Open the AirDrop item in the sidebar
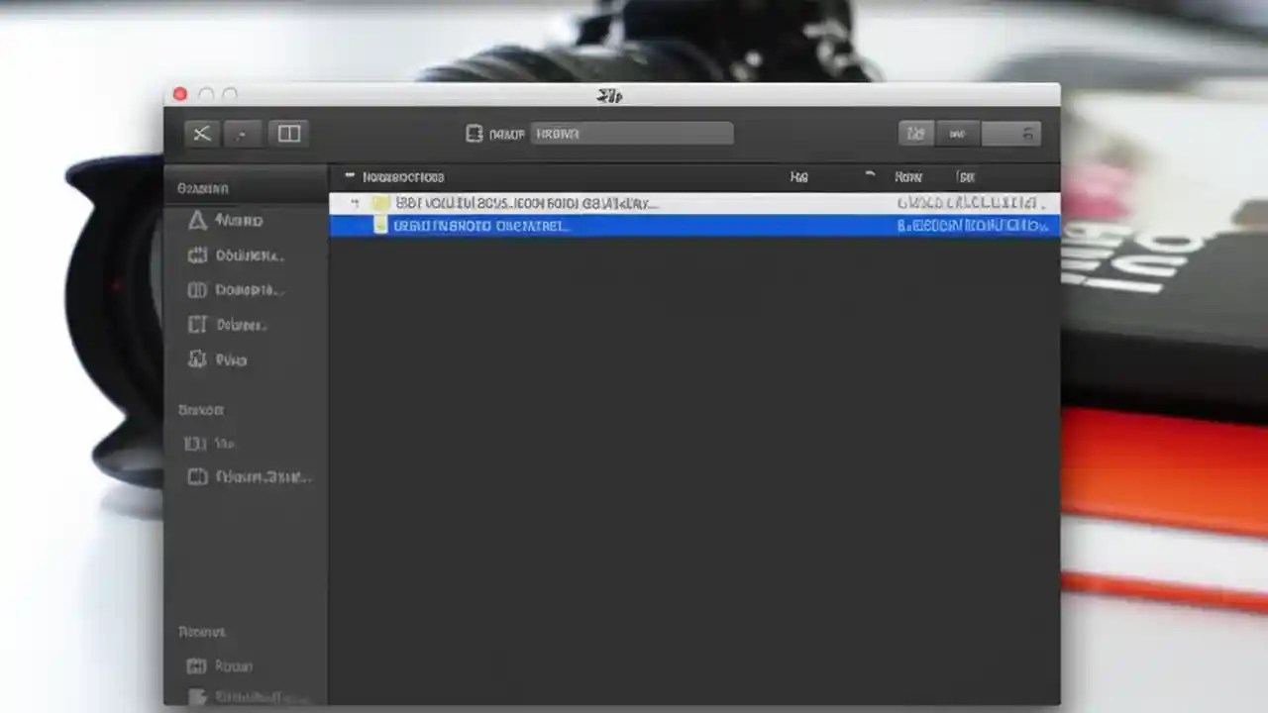The width and height of the screenshot is (1268, 713). (197, 220)
